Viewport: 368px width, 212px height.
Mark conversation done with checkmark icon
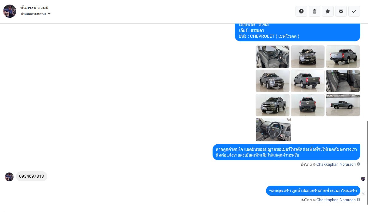[x=354, y=11]
